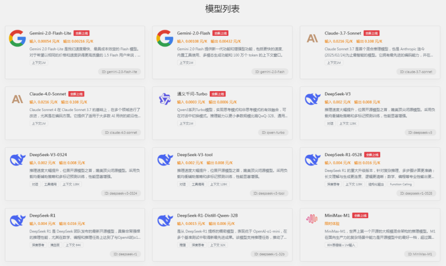Click the Google logo beside the Gemini-2.0-Flash title

point(165,38)
